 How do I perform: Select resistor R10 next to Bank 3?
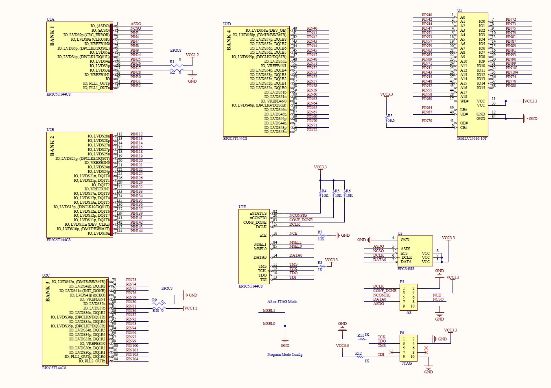click(x=159, y=308)
